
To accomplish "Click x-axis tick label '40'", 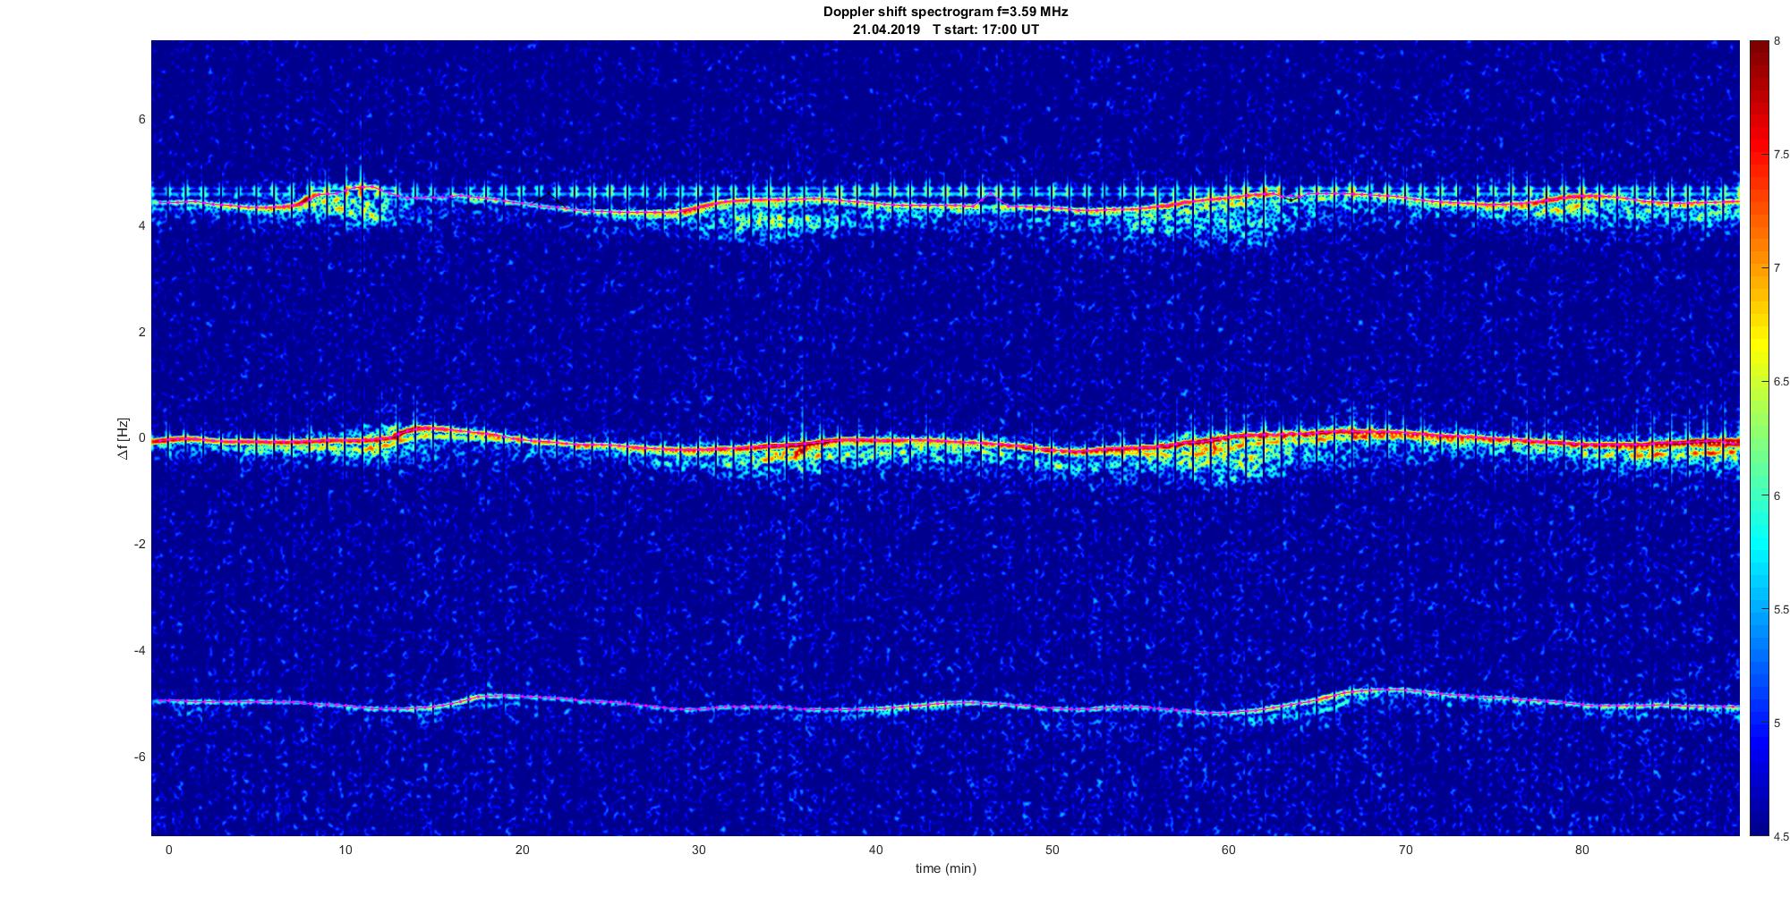I will [x=875, y=850].
